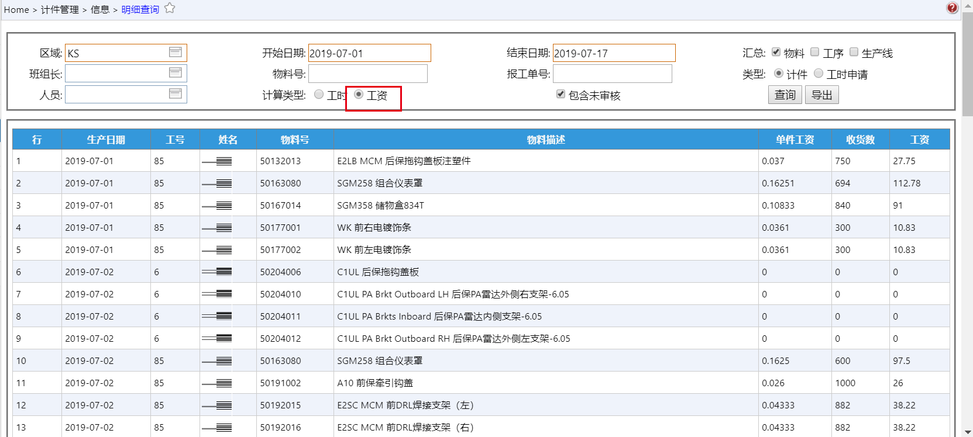Screen dimensions: 973x437
Task: Sort by 姓名 column header
Action: pyautogui.click(x=228, y=140)
